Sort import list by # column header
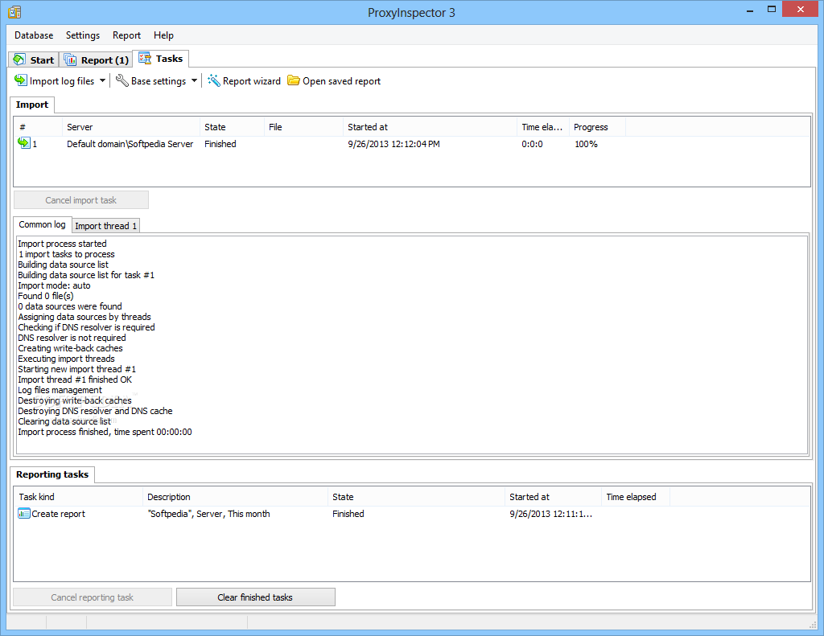824x636 pixels. coord(38,127)
